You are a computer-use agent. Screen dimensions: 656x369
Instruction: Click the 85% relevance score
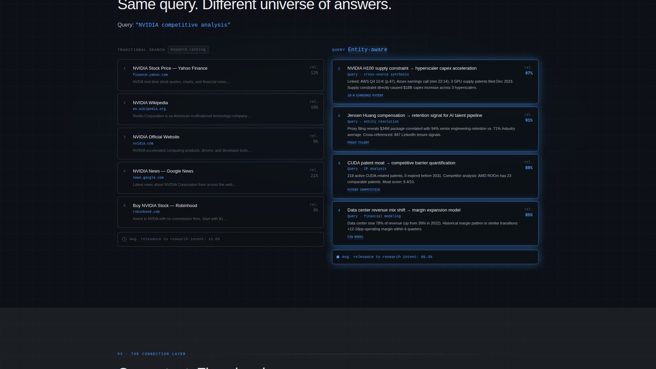[x=529, y=215]
